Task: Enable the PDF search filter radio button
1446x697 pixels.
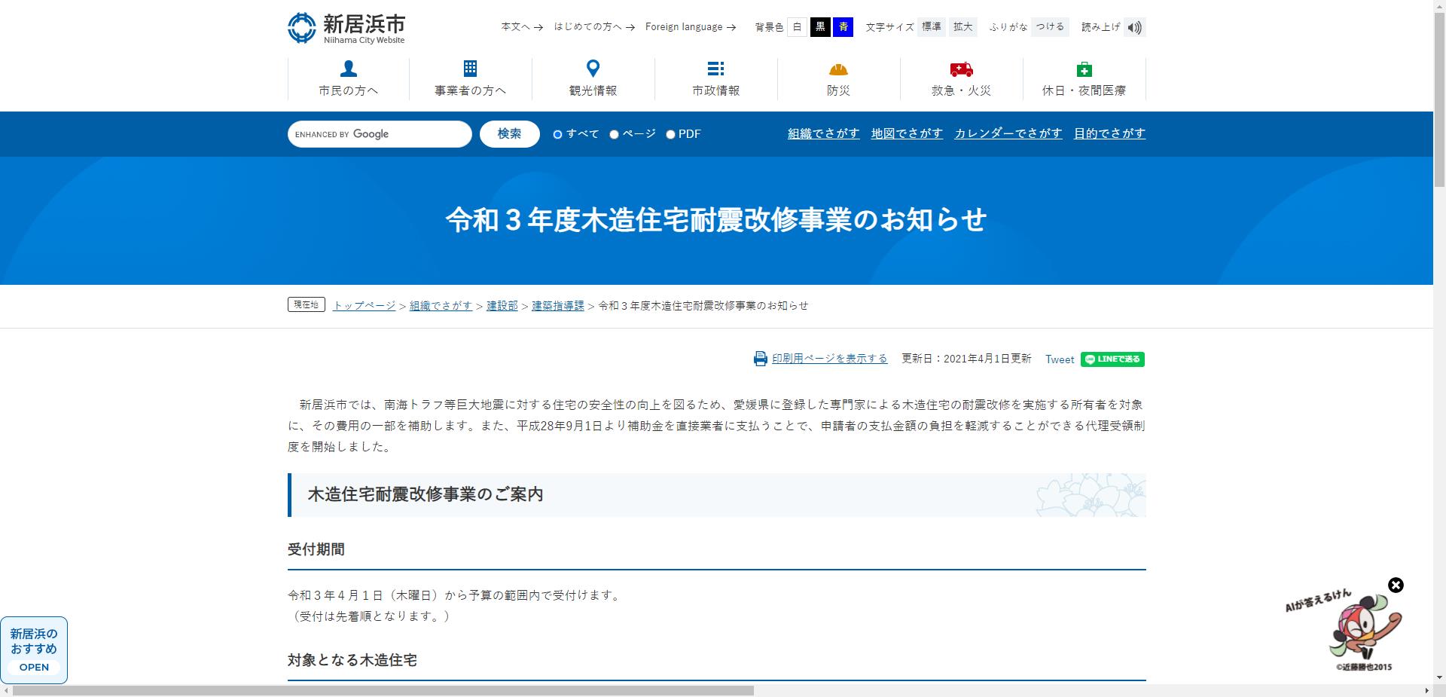Action: pos(670,134)
